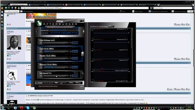Click the Windows Start orb
195x110 pixels.
2,108
